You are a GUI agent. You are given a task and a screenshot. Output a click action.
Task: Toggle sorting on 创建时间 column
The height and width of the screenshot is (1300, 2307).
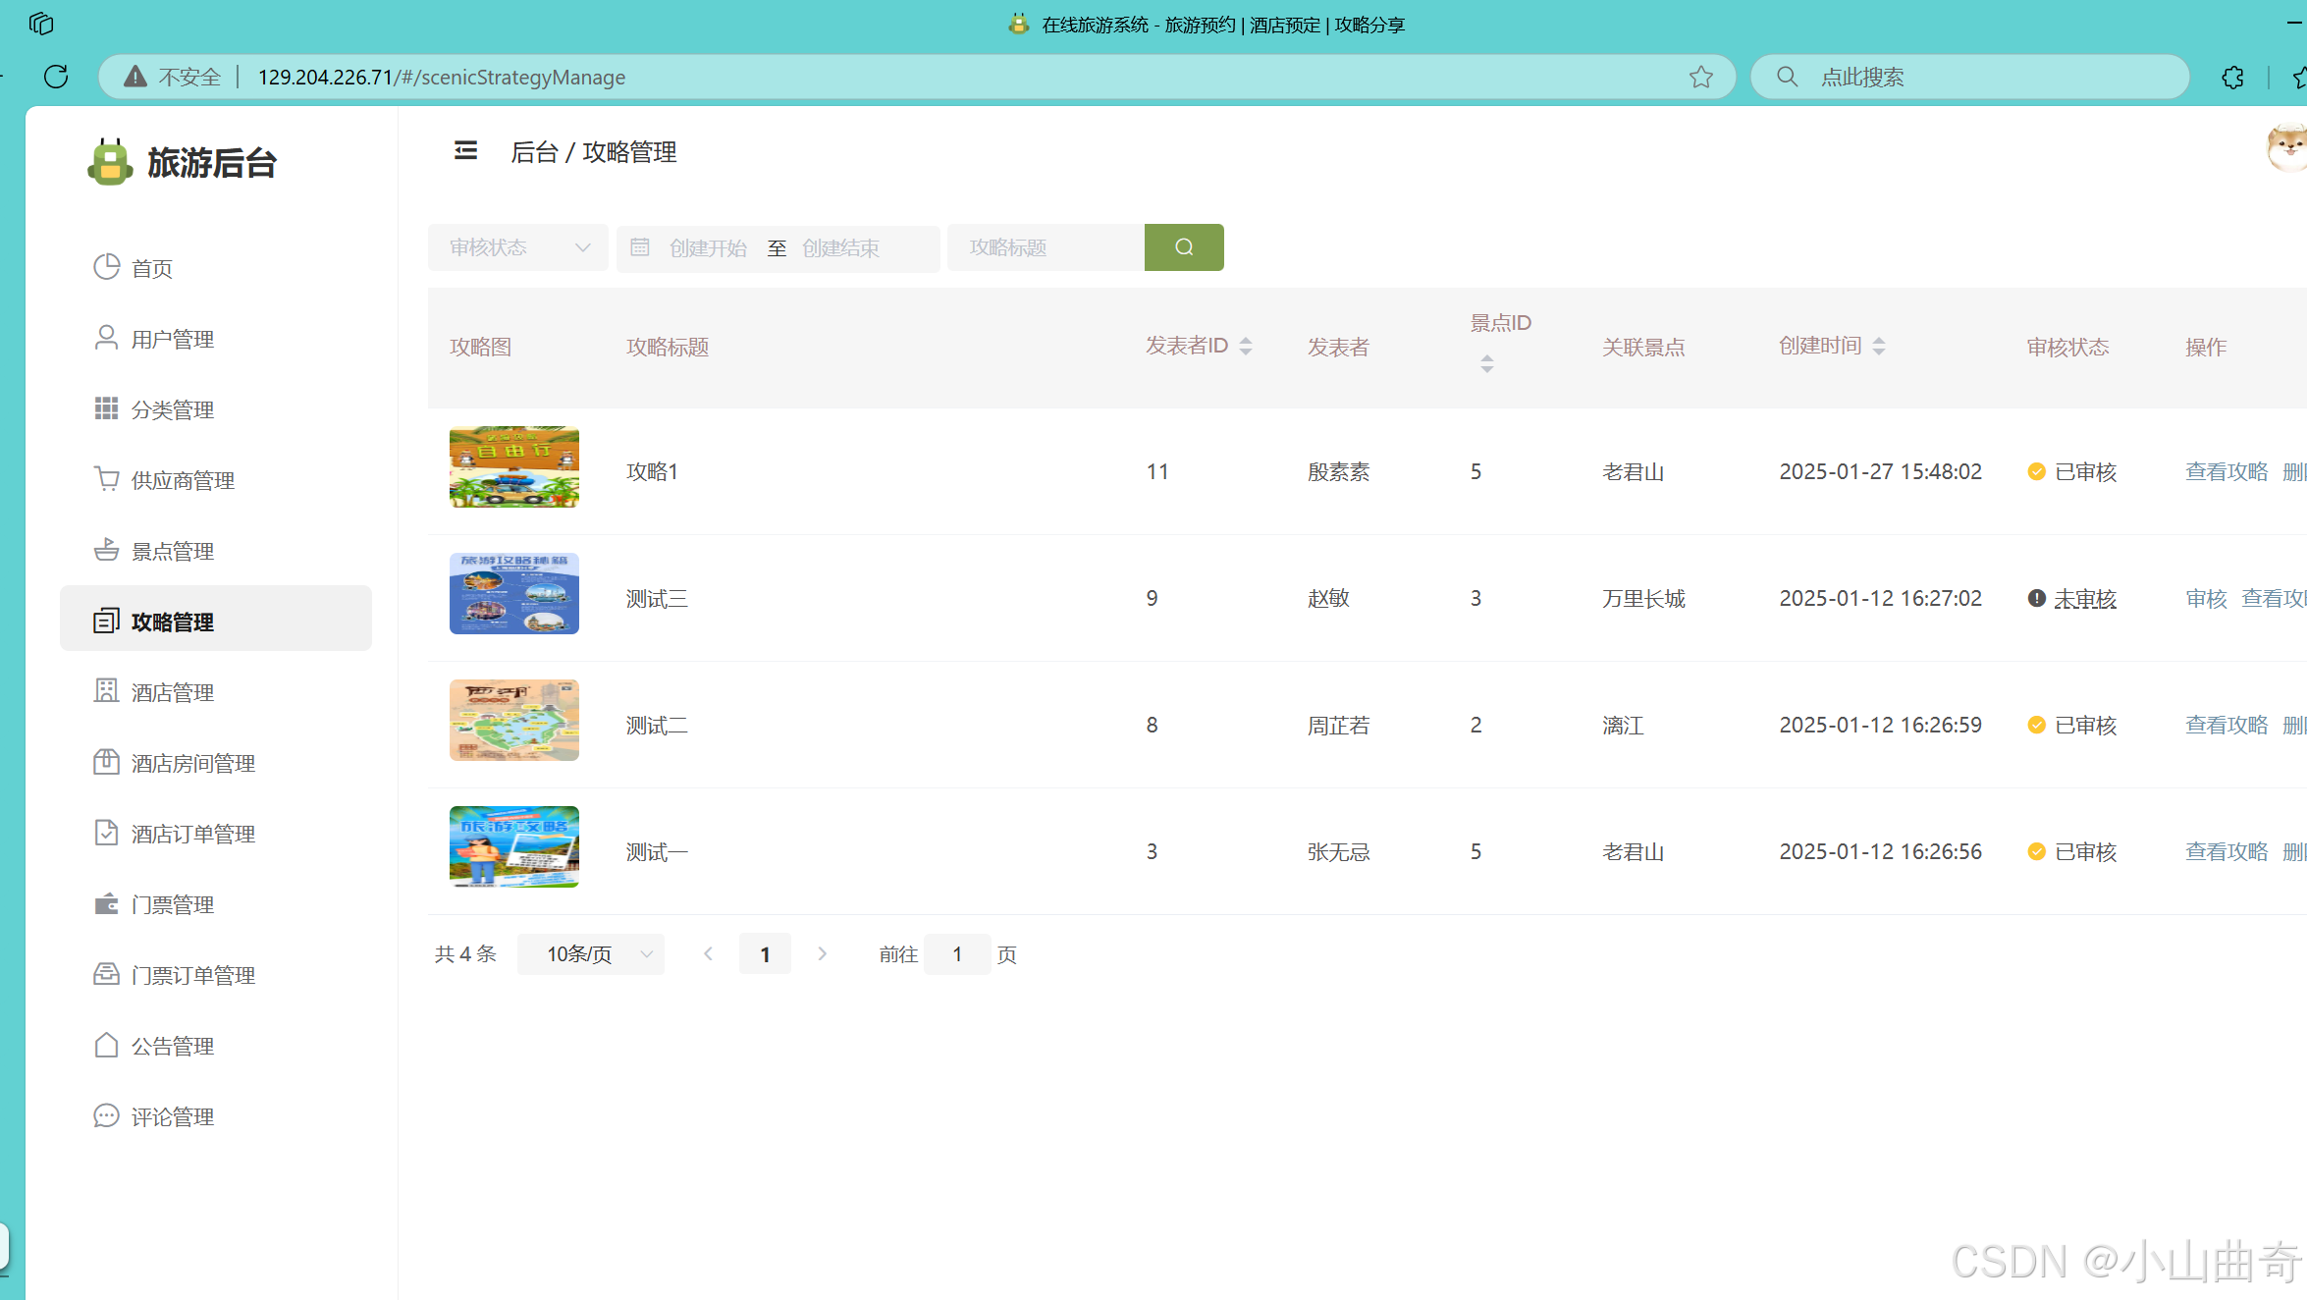coord(1880,346)
